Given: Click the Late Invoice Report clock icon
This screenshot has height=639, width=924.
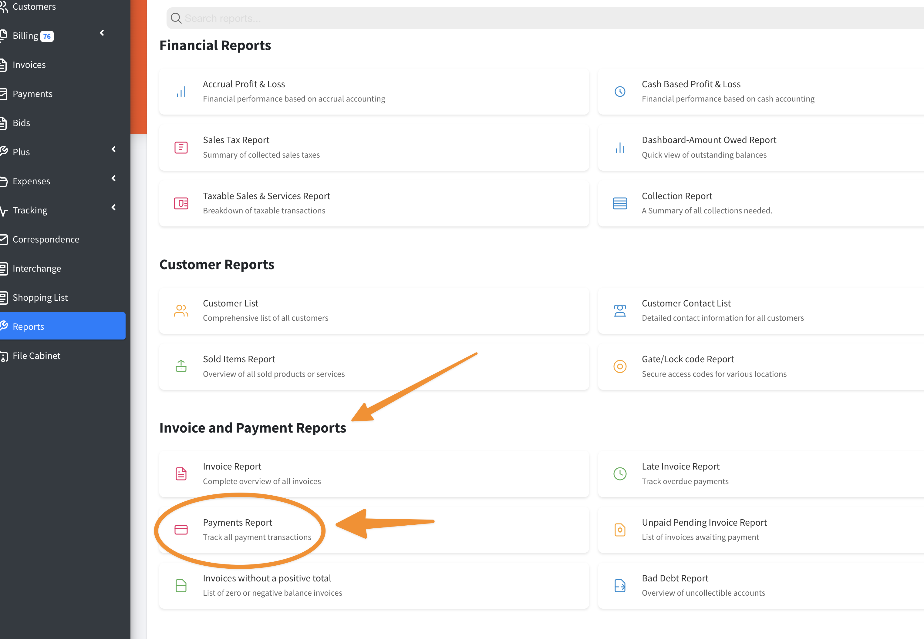Looking at the screenshot, I should pos(619,474).
